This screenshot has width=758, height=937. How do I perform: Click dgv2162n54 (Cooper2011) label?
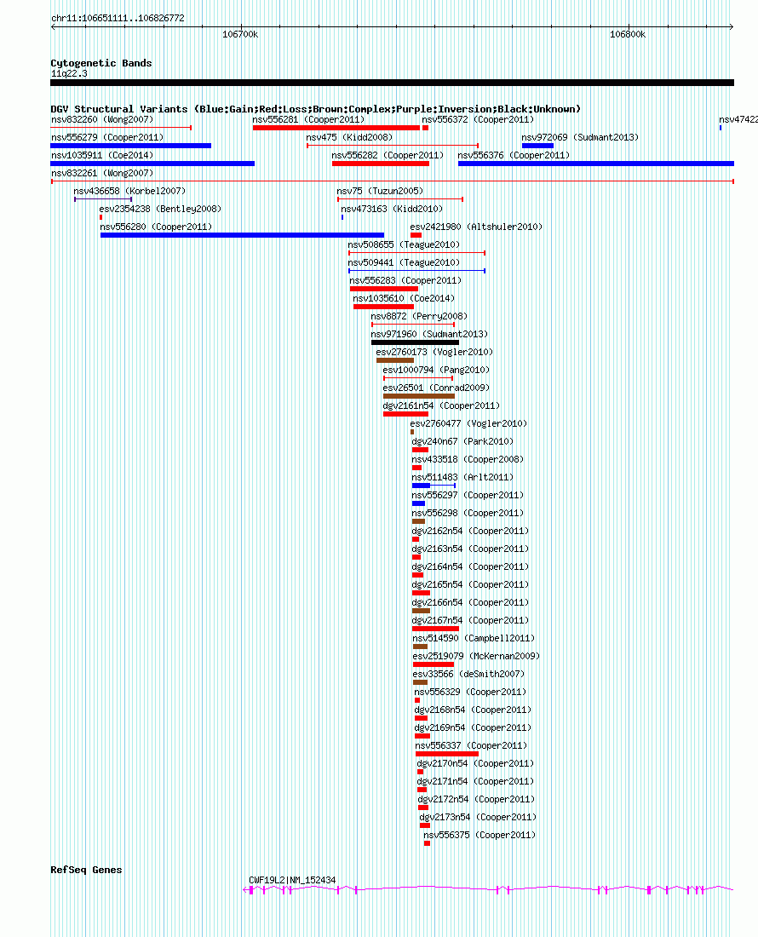click(x=470, y=532)
